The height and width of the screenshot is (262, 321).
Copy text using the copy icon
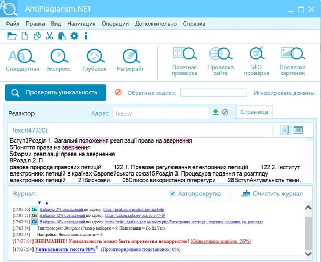pos(37,36)
